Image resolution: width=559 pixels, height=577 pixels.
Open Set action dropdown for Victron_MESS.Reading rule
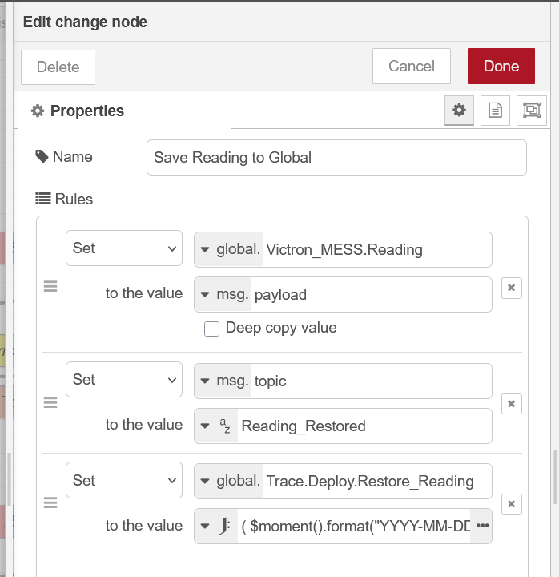coord(124,248)
